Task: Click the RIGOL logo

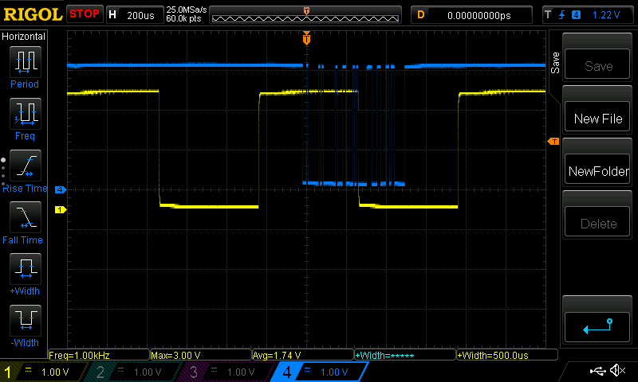Action: point(33,14)
